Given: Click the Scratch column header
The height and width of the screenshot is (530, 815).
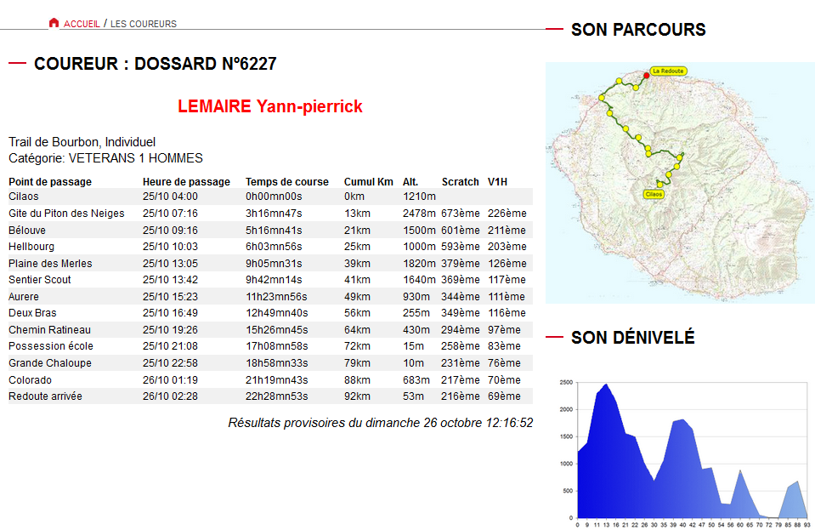Looking at the screenshot, I should point(460,182).
